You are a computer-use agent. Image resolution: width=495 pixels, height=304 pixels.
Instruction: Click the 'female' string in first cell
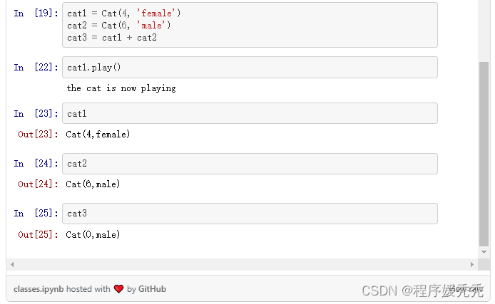click(x=156, y=14)
